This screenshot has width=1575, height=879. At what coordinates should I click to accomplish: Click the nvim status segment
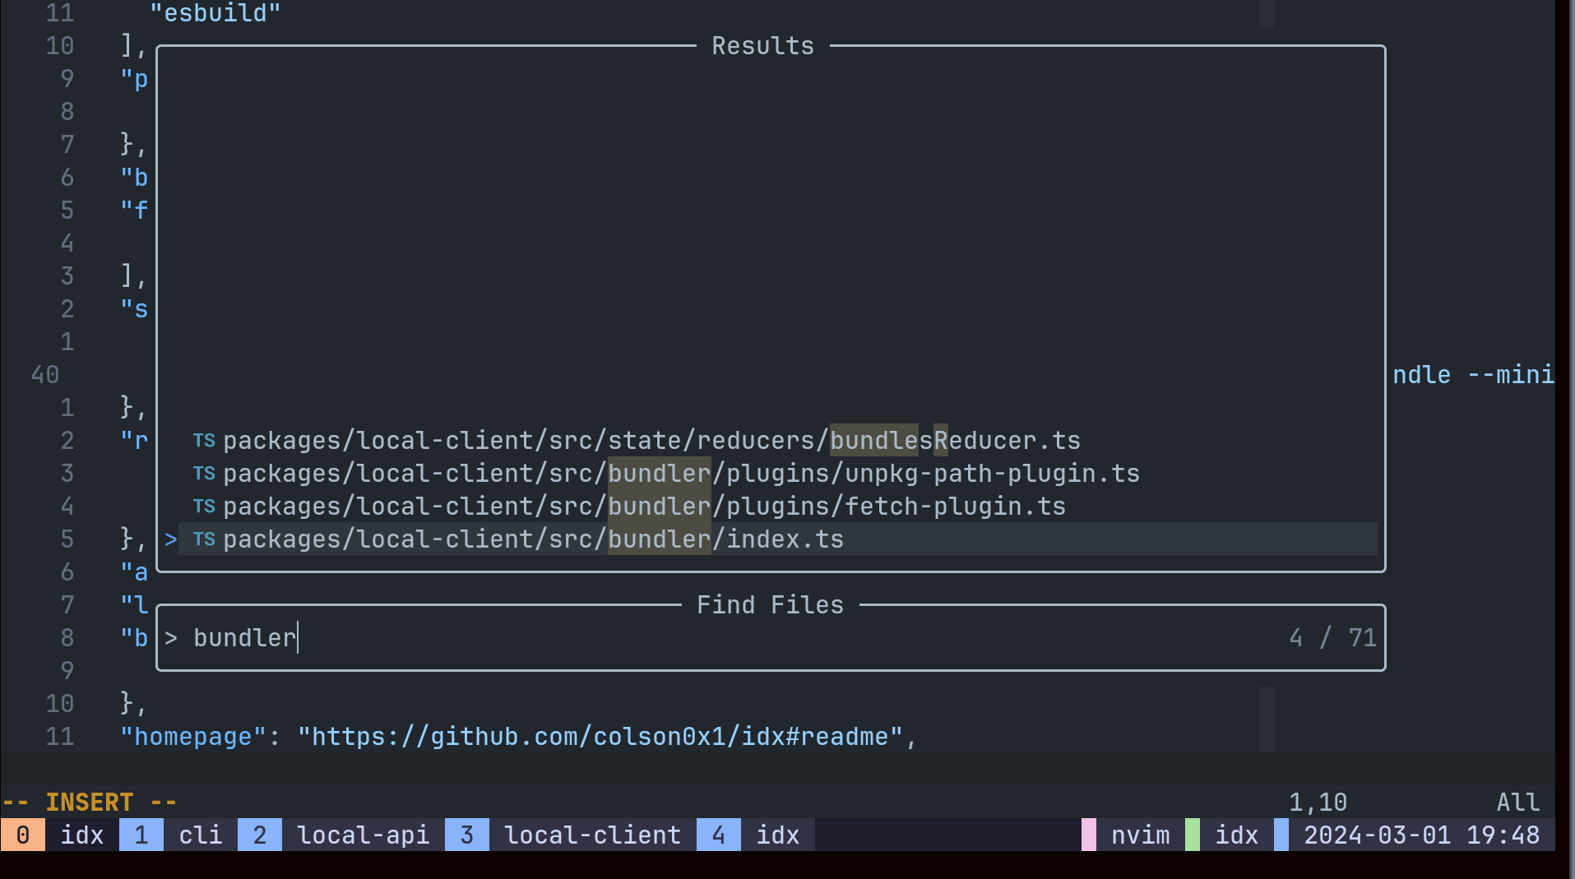[x=1140, y=835]
